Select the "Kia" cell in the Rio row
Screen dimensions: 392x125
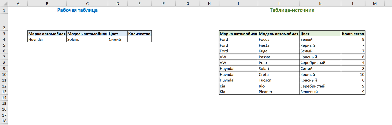pyautogui.click(x=238, y=86)
